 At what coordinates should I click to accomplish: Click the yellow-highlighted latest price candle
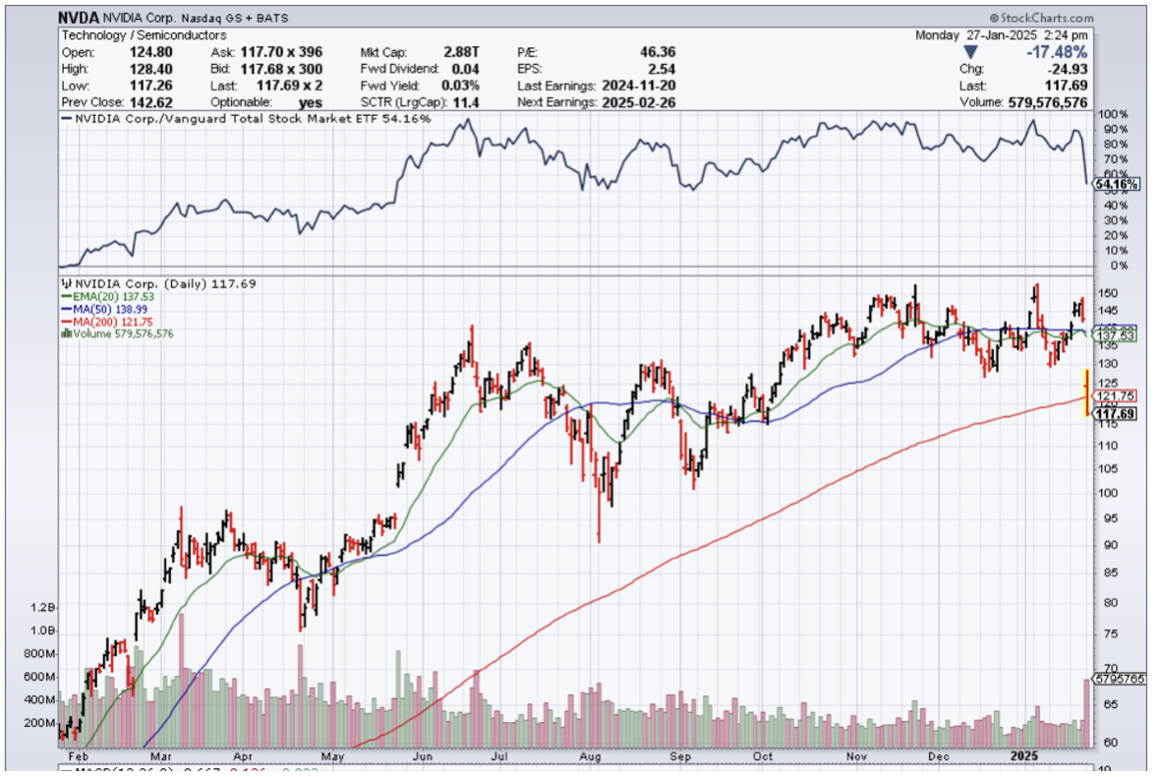coord(1085,392)
